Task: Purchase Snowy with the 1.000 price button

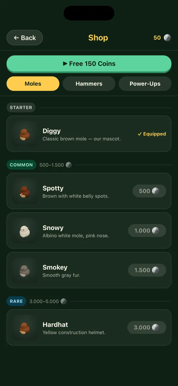Action: click(147, 230)
